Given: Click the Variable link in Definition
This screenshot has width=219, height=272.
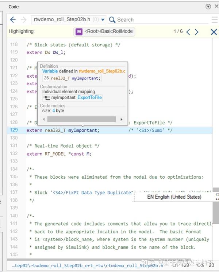Looking at the screenshot, I should [50, 71].
